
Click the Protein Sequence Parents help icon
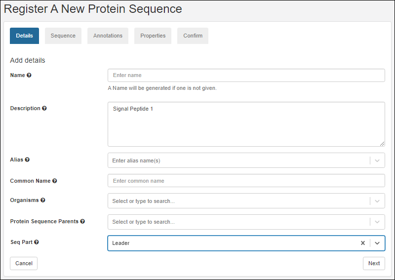tap(82, 222)
